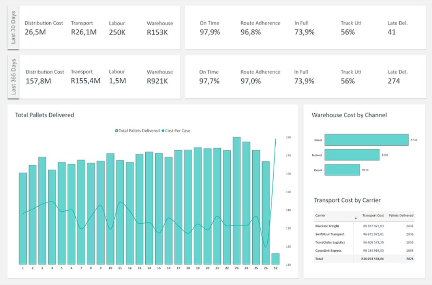432x285 pixels.
Task: Click the Depot channel bar
Action: coord(342,170)
